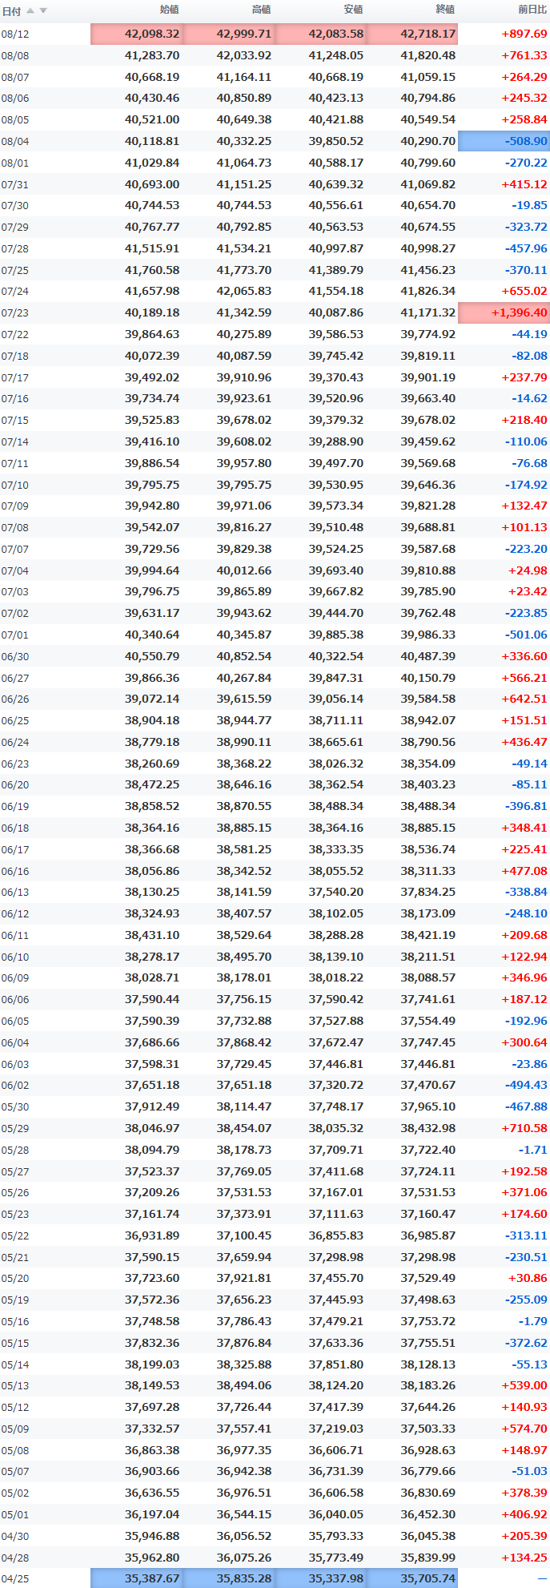Select the 07/04 date cell
Image resolution: width=550 pixels, height=1588 pixels.
click(x=15, y=571)
